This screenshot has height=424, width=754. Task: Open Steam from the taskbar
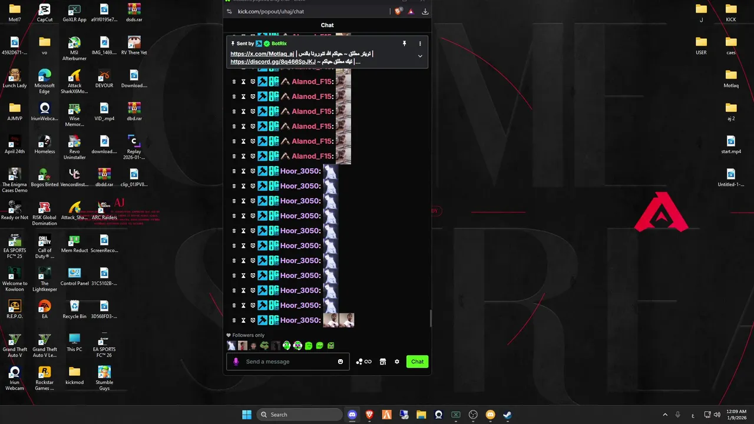pos(507,415)
